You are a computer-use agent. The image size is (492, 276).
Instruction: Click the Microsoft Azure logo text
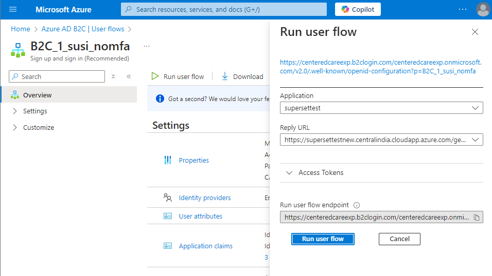tap(63, 10)
